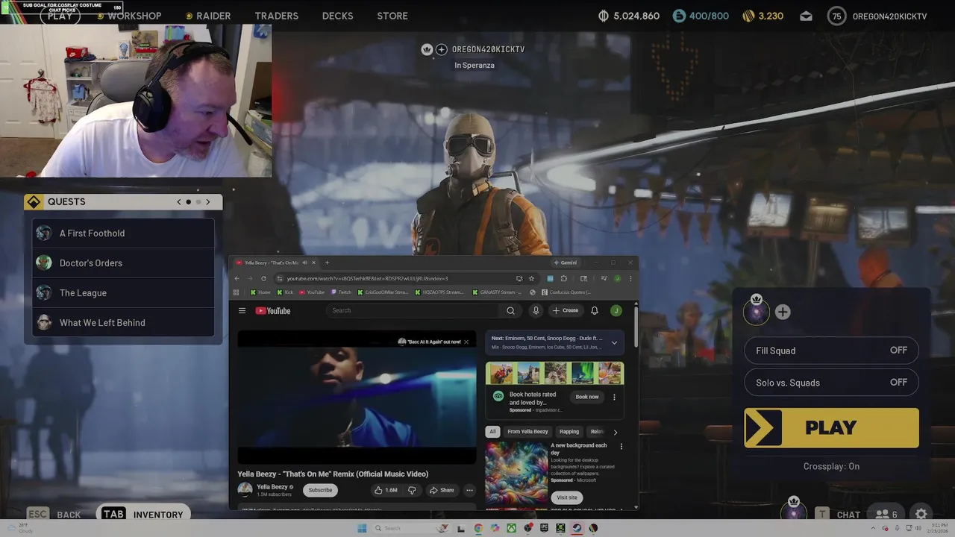955x537 pixels.
Task: Click the Share button under the video
Action: click(442, 490)
